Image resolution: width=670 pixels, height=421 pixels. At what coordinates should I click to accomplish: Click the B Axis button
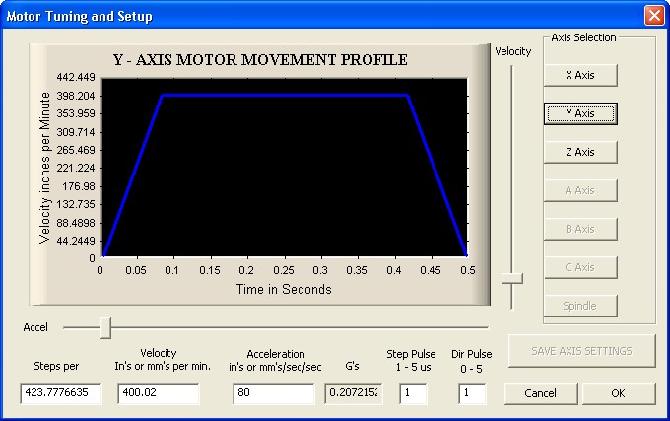tap(580, 229)
